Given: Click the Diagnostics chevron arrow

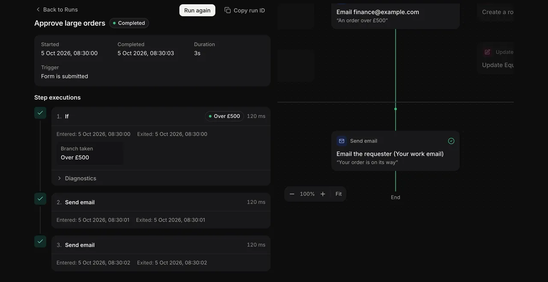Looking at the screenshot, I should [60, 178].
